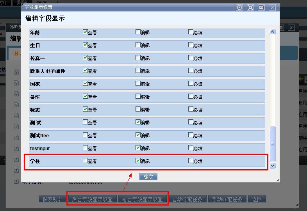
Task: Close the background dialog behind the field settings
Action: (x=291, y=28)
